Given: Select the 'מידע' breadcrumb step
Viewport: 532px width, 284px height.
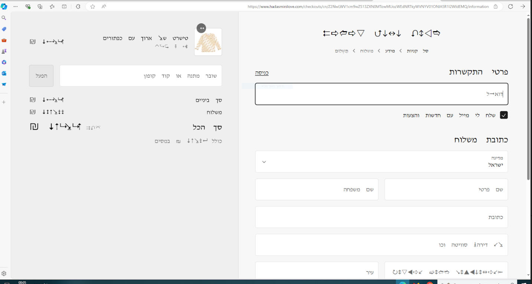Looking at the screenshot, I should click(x=389, y=51).
